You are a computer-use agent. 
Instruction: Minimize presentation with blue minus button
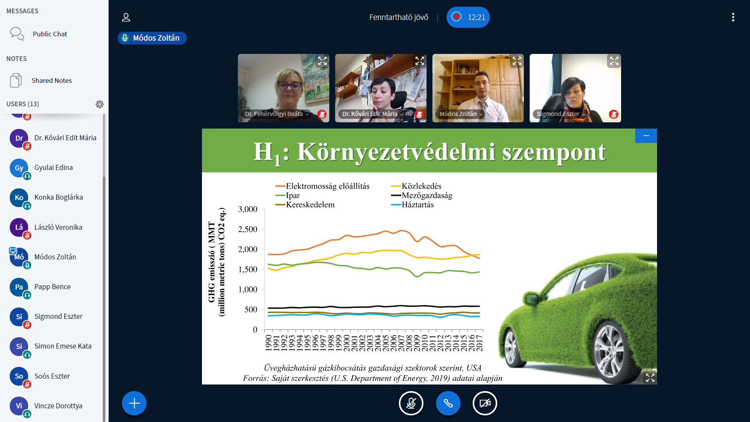tap(646, 136)
